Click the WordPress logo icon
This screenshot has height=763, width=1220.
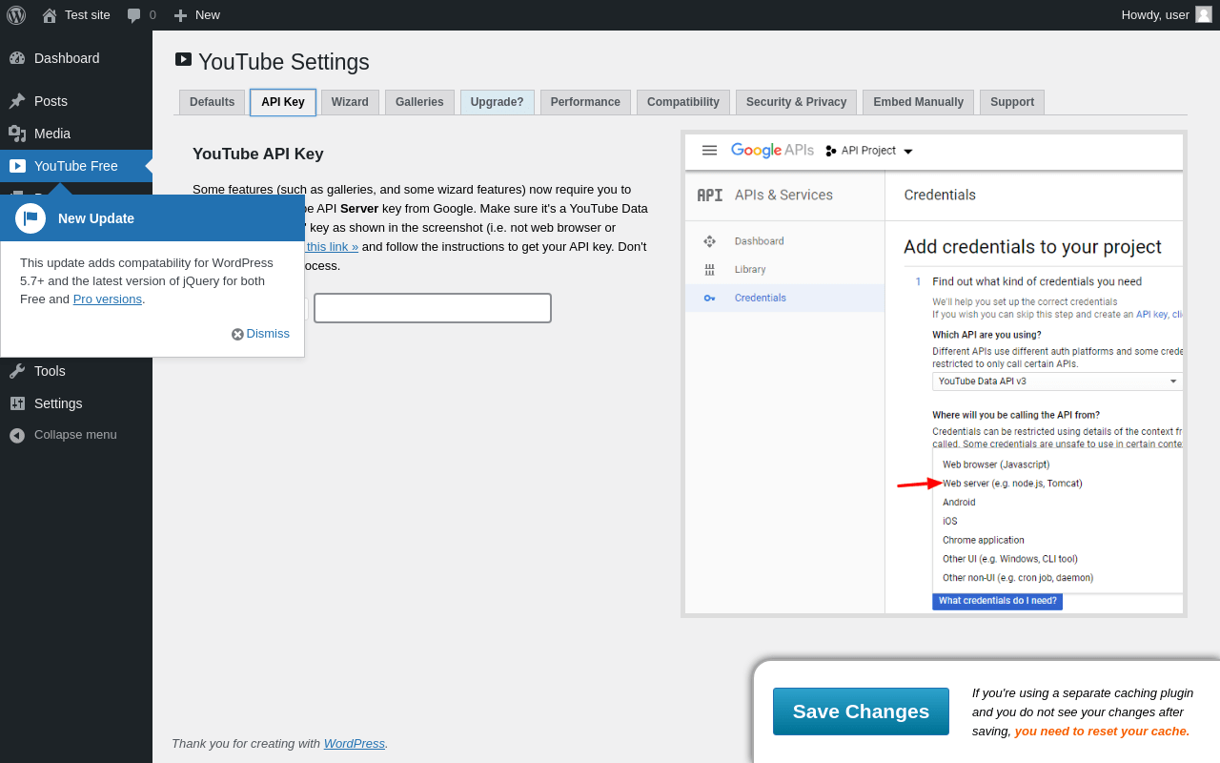coord(16,15)
